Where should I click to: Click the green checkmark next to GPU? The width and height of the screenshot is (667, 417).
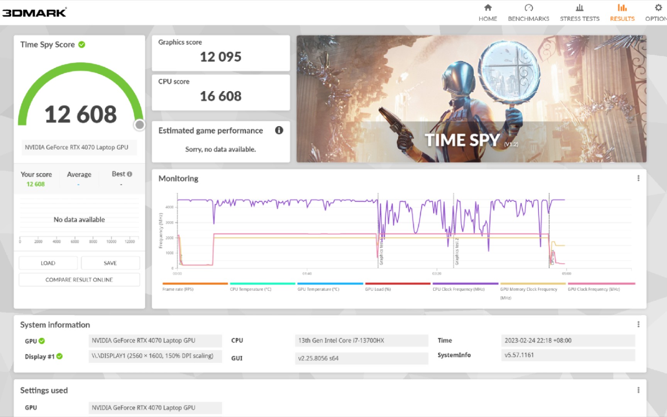pyautogui.click(x=42, y=341)
